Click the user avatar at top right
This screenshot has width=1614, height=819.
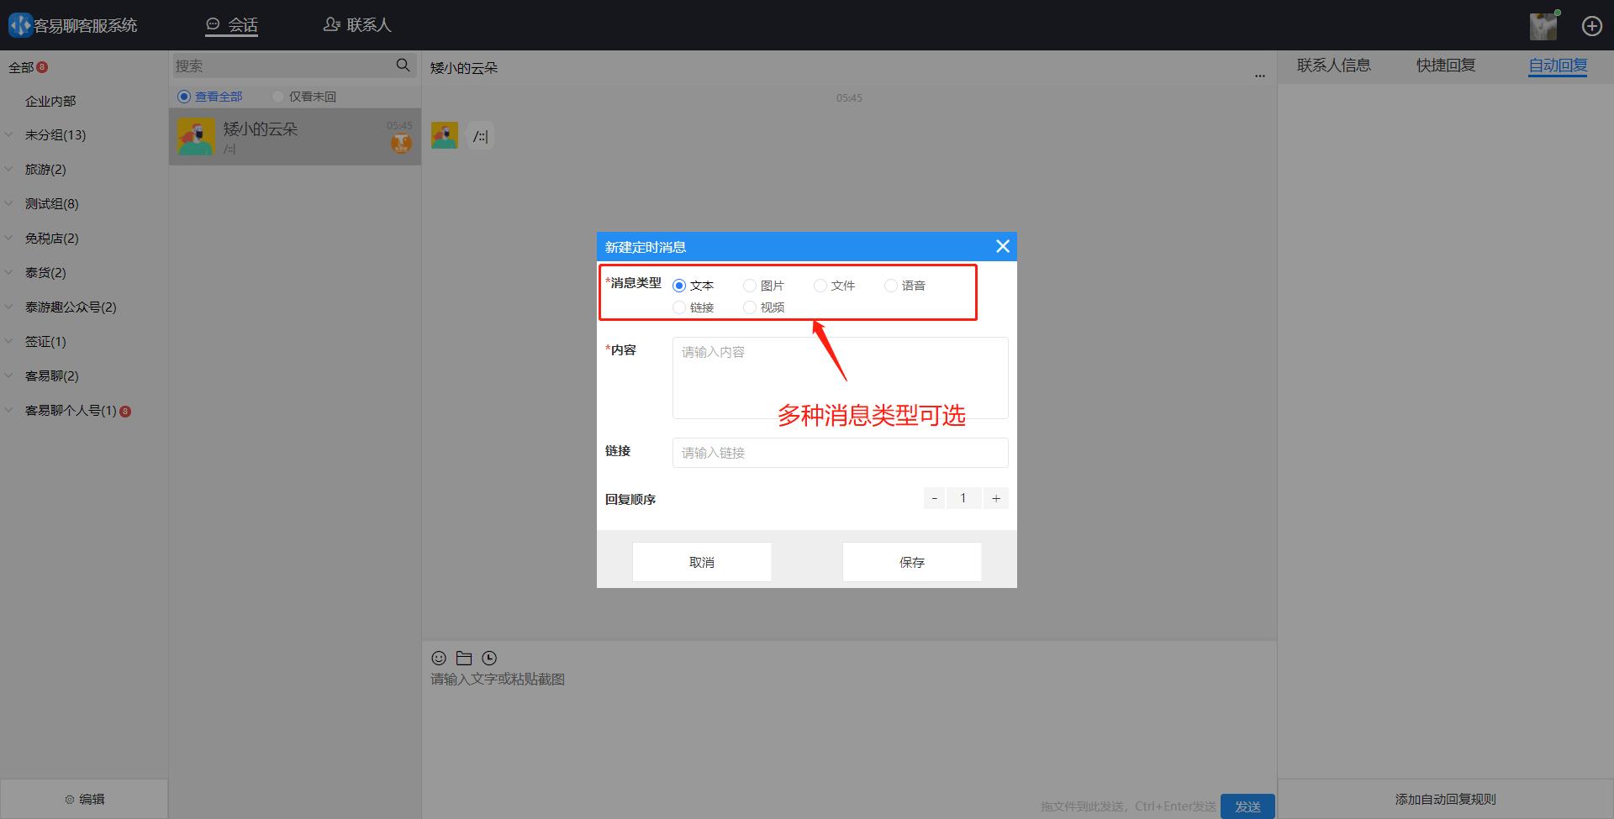click(1543, 26)
